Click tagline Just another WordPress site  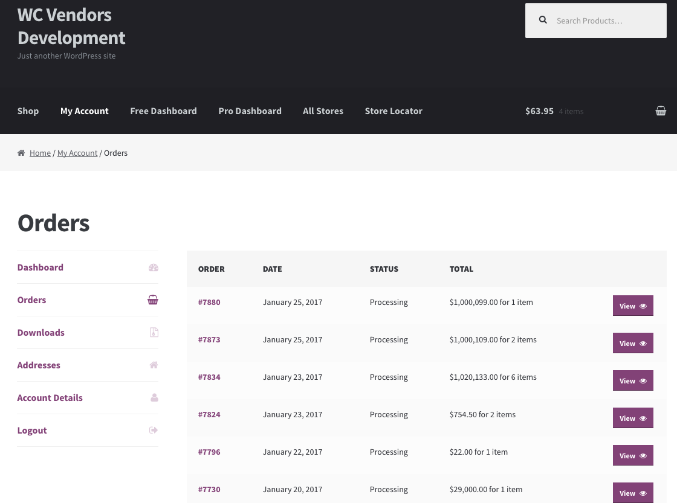66,56
